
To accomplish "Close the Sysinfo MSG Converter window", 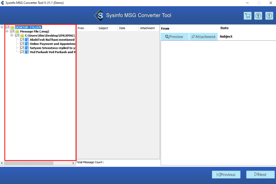I will 271,3.
